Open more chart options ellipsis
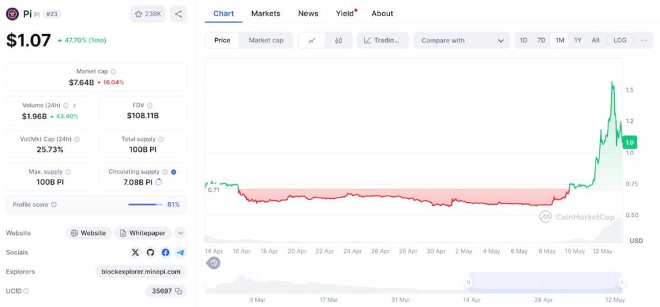The image size is (660, 307). point(644,41)
